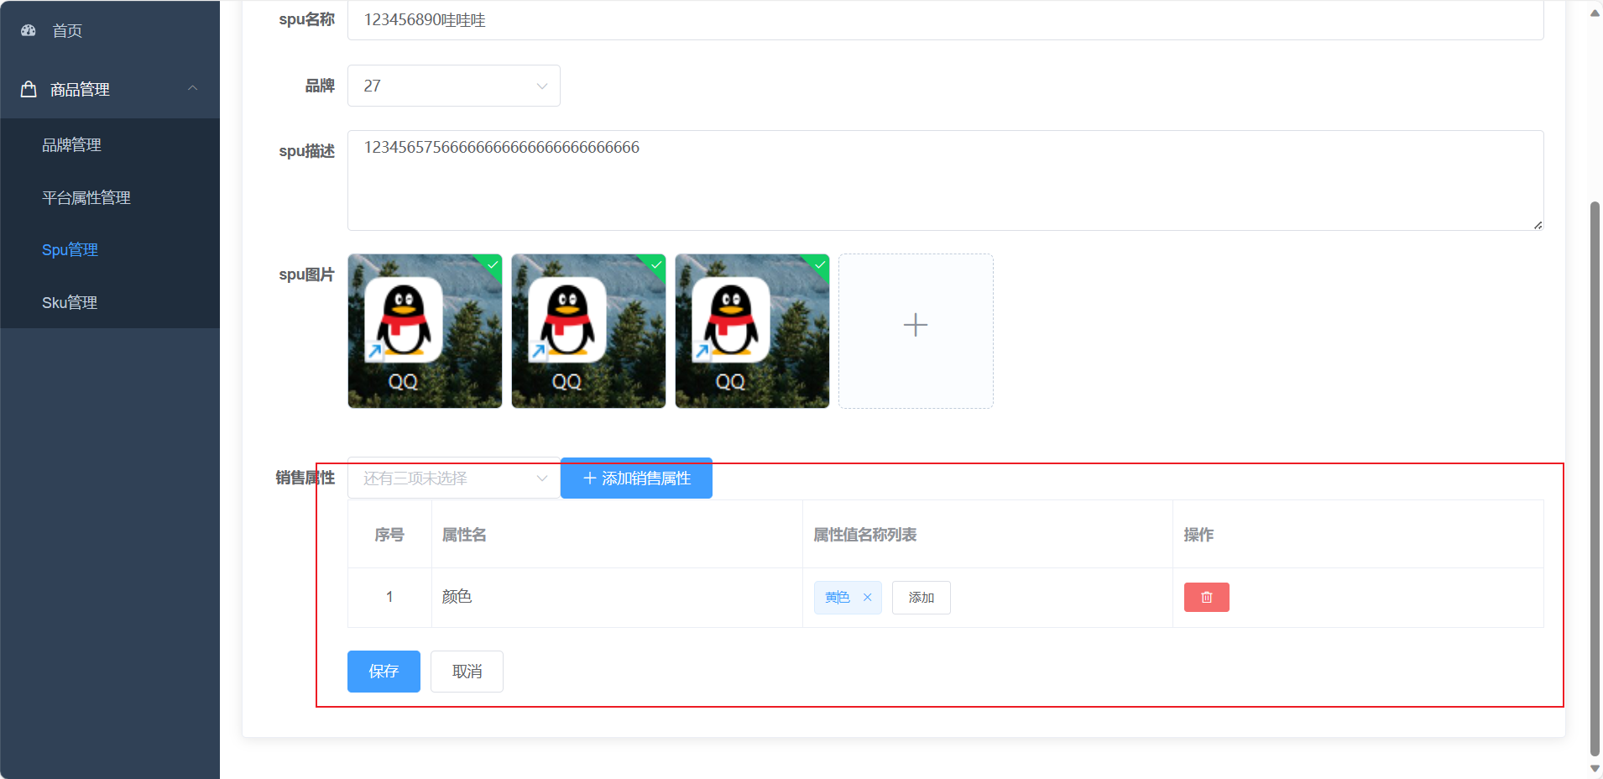
Task: Click the scrollbar up arrow icon
Action: (x=1593, y=12)
